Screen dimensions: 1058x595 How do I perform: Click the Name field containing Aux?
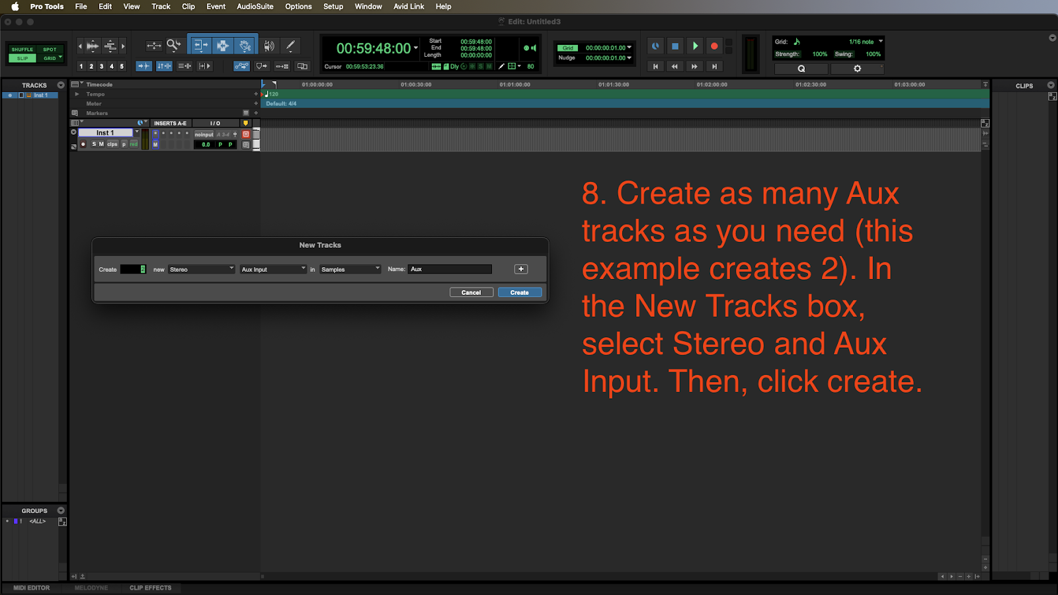tap(450, 269)
